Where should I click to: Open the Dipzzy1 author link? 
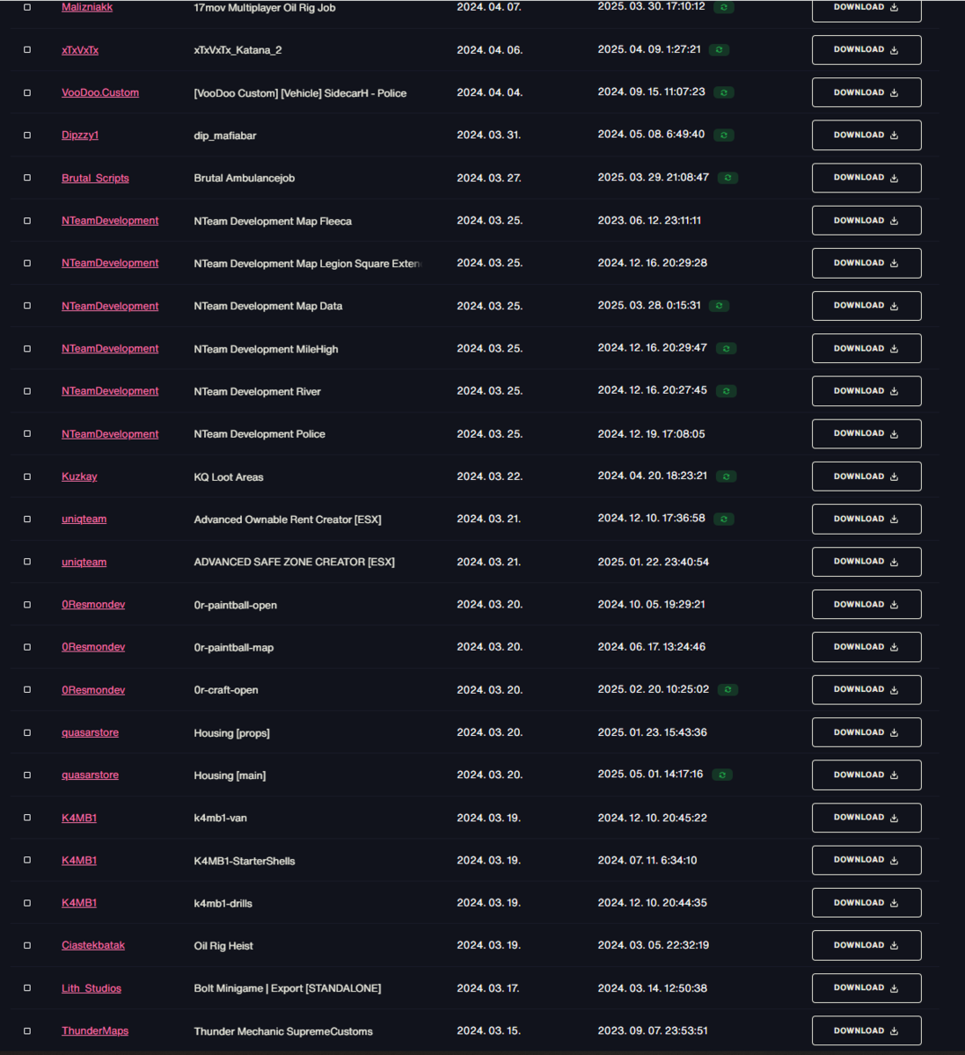coord(80,135)
